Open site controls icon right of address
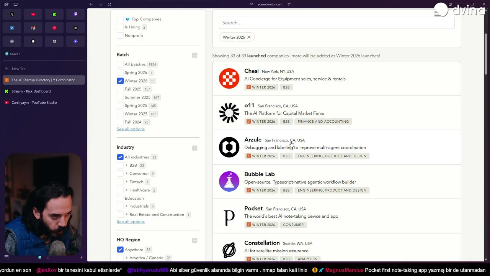The height and width of the screenshot is (276, 490). click(289, 4)
